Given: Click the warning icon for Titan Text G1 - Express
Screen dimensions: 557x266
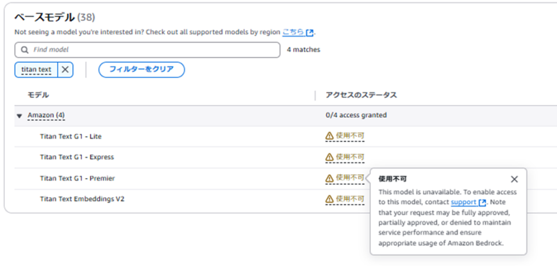Looking at the screenshot, I should click(329, 157).
